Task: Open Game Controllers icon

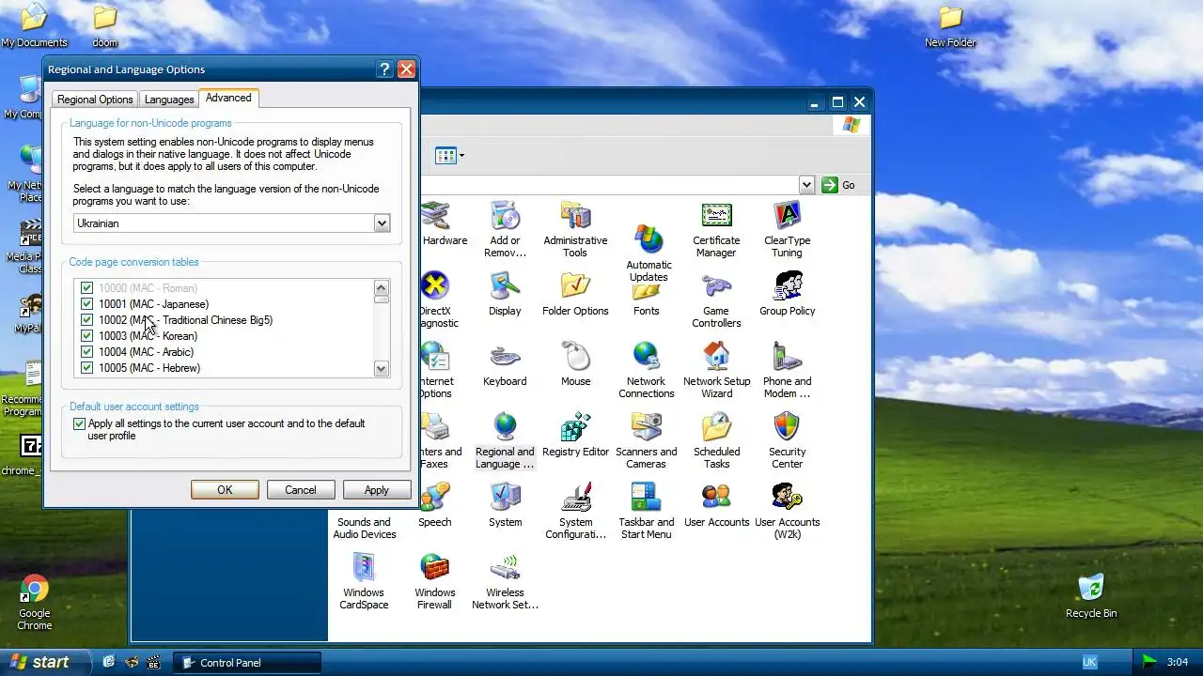Action: 716,300
